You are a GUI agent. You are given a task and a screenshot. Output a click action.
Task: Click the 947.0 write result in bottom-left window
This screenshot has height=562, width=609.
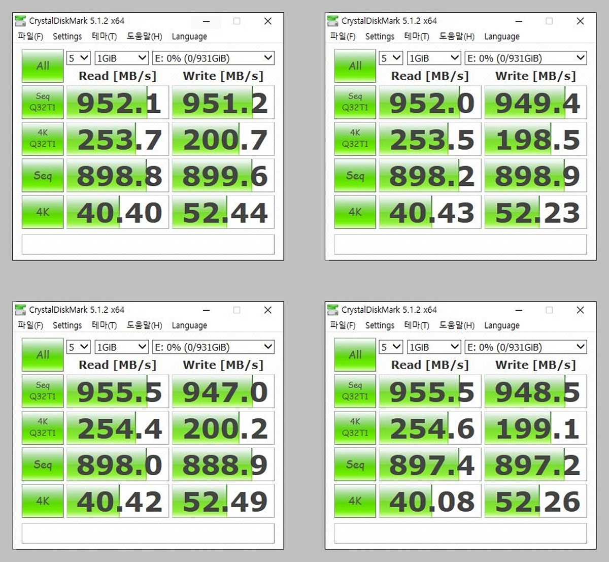(223, 391)
